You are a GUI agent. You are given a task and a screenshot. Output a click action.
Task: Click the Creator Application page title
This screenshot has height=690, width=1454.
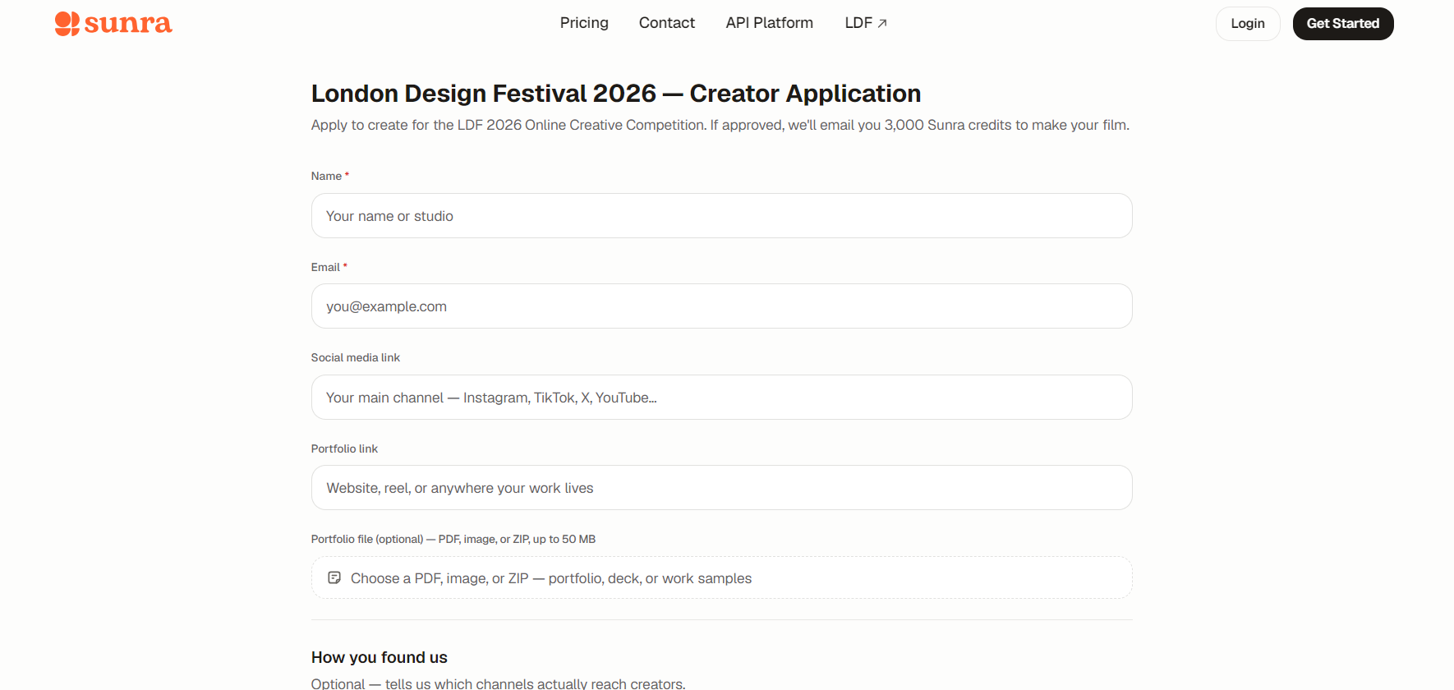616,94
